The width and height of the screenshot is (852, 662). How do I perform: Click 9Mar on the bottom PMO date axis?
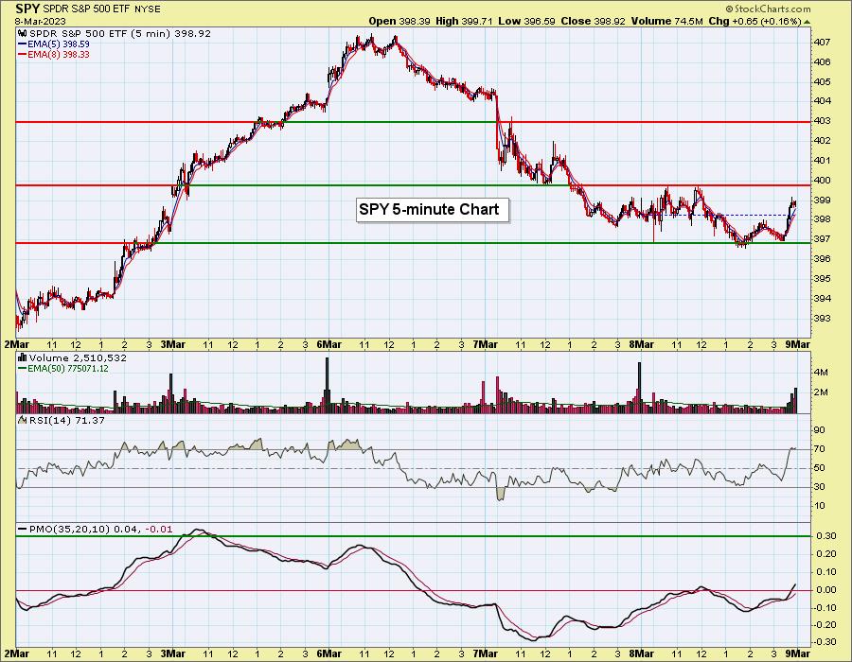(x=798, y=653)
